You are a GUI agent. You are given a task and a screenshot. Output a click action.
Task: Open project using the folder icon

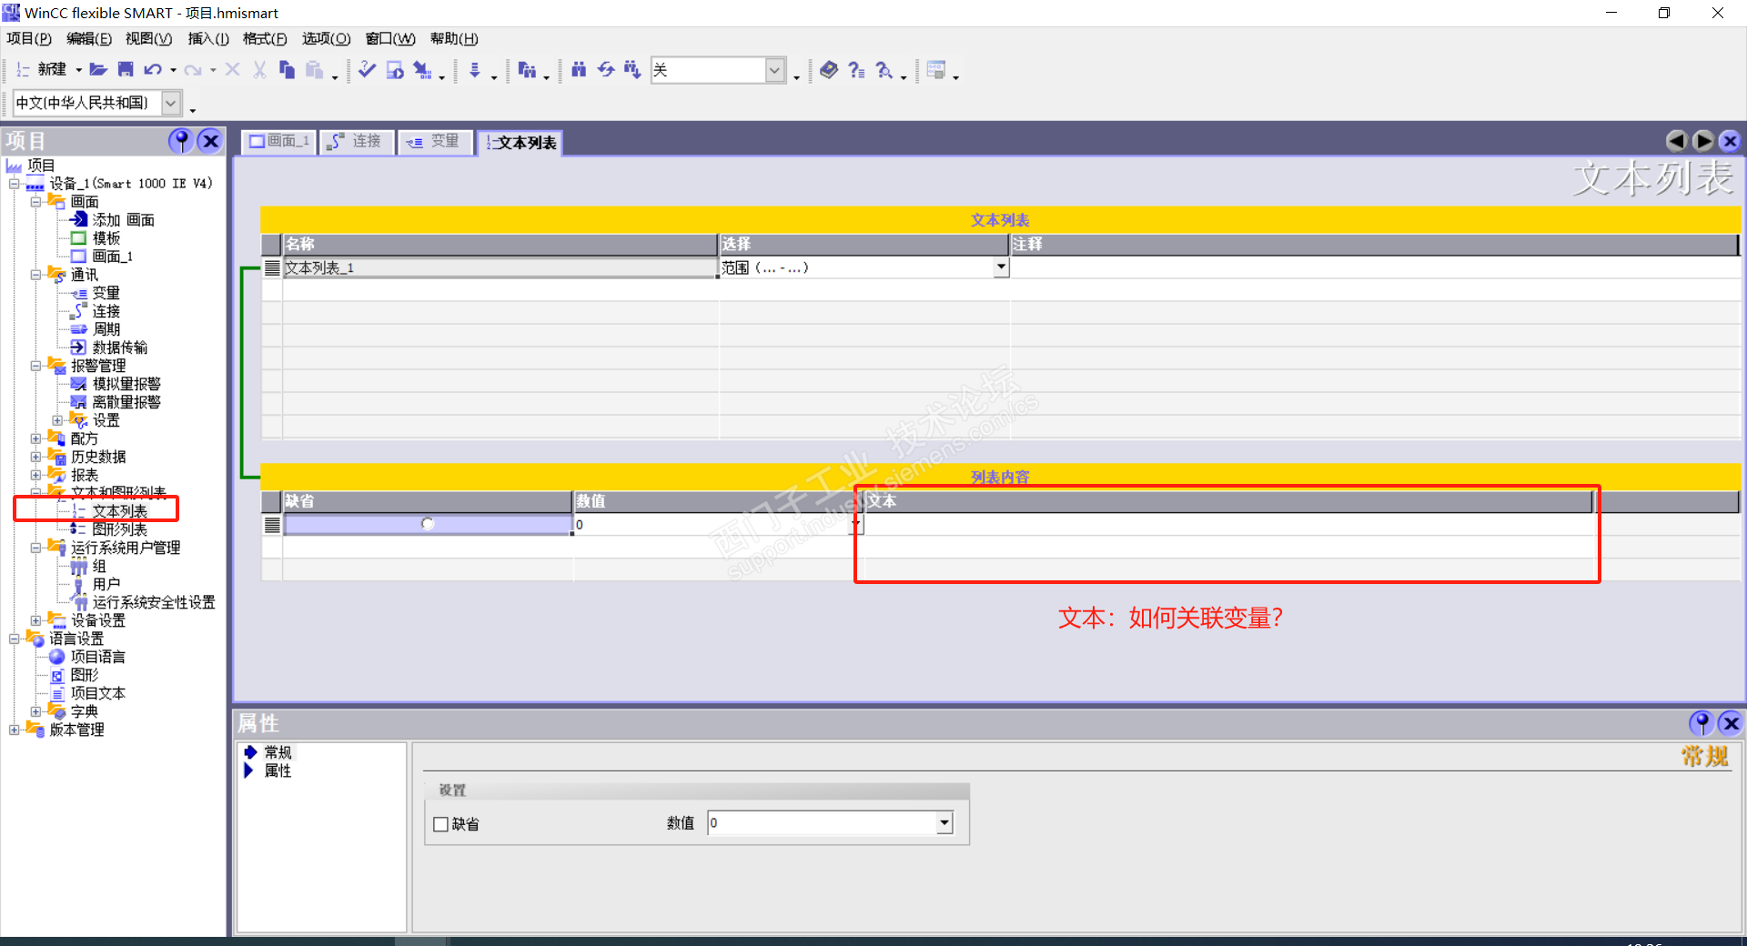(98, 70)
